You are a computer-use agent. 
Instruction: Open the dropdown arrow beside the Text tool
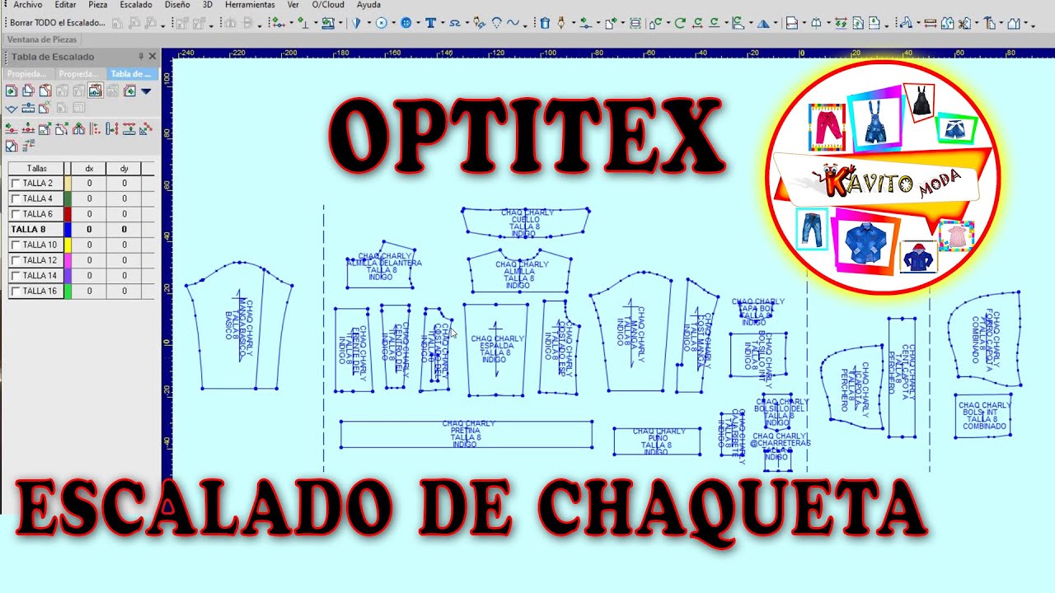click(442, 23)
